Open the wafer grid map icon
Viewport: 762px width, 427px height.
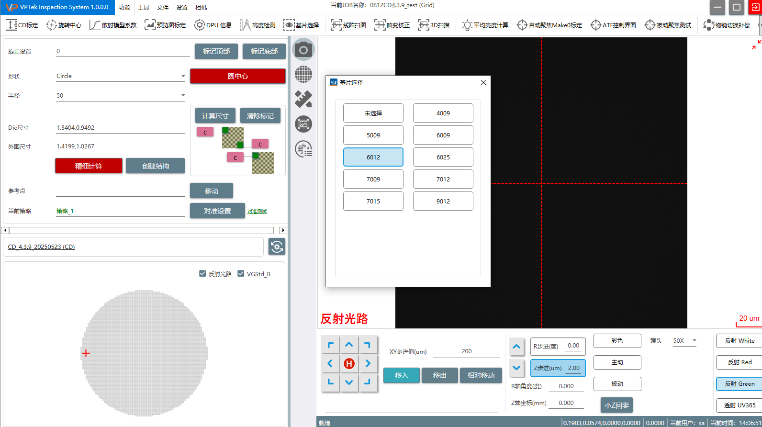coord(303,75)
